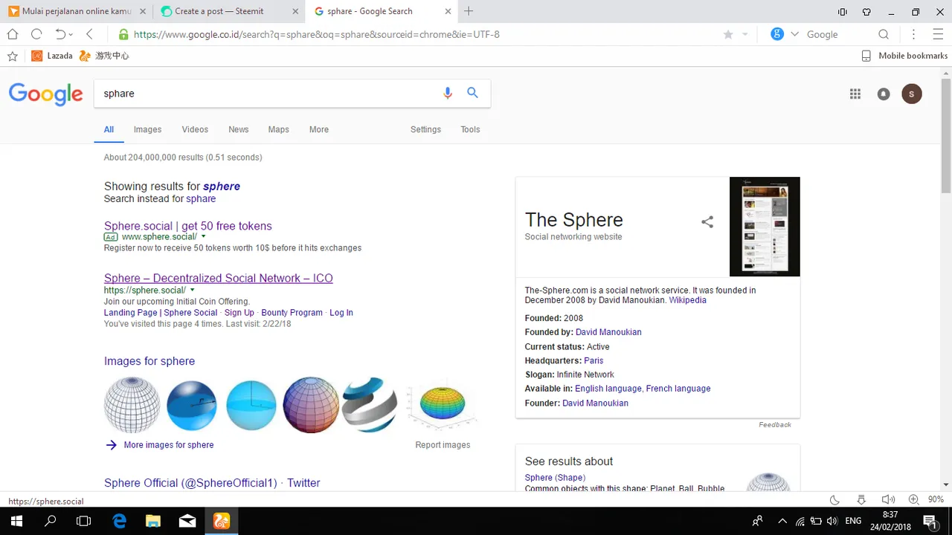Image resolution: width=952 pixels, height=535 pixels.
Task: Open browser three-dot options menu
Action: [914, 34]
